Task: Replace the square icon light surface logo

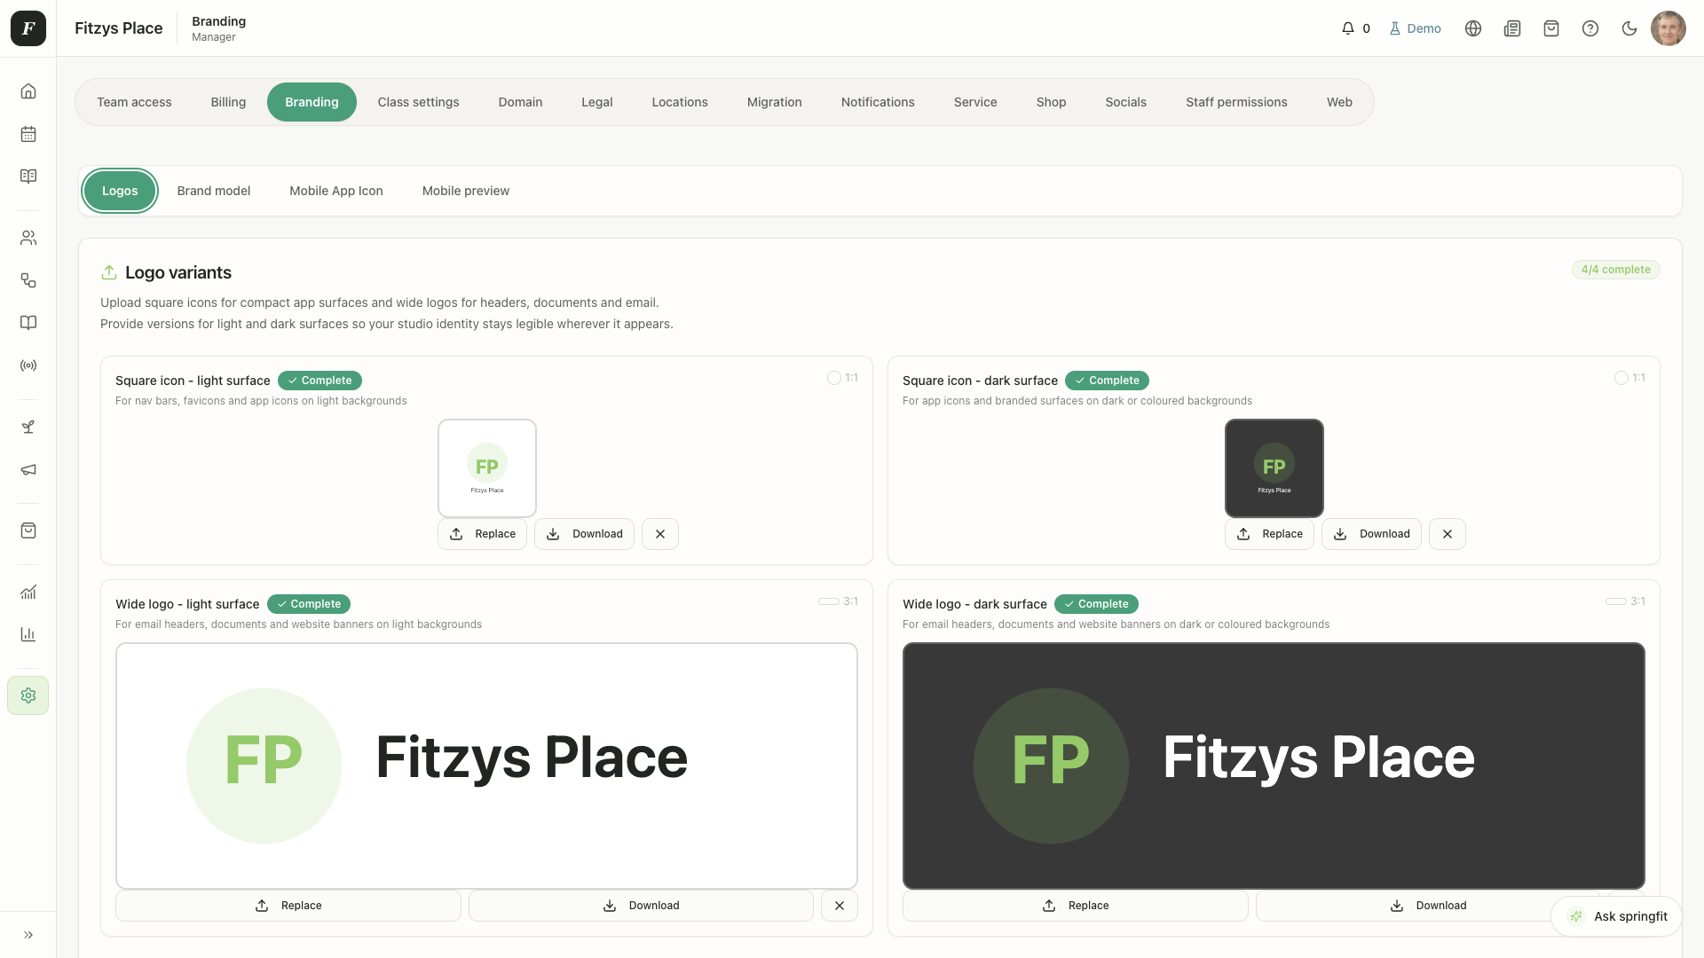Action: pos(482,534)
